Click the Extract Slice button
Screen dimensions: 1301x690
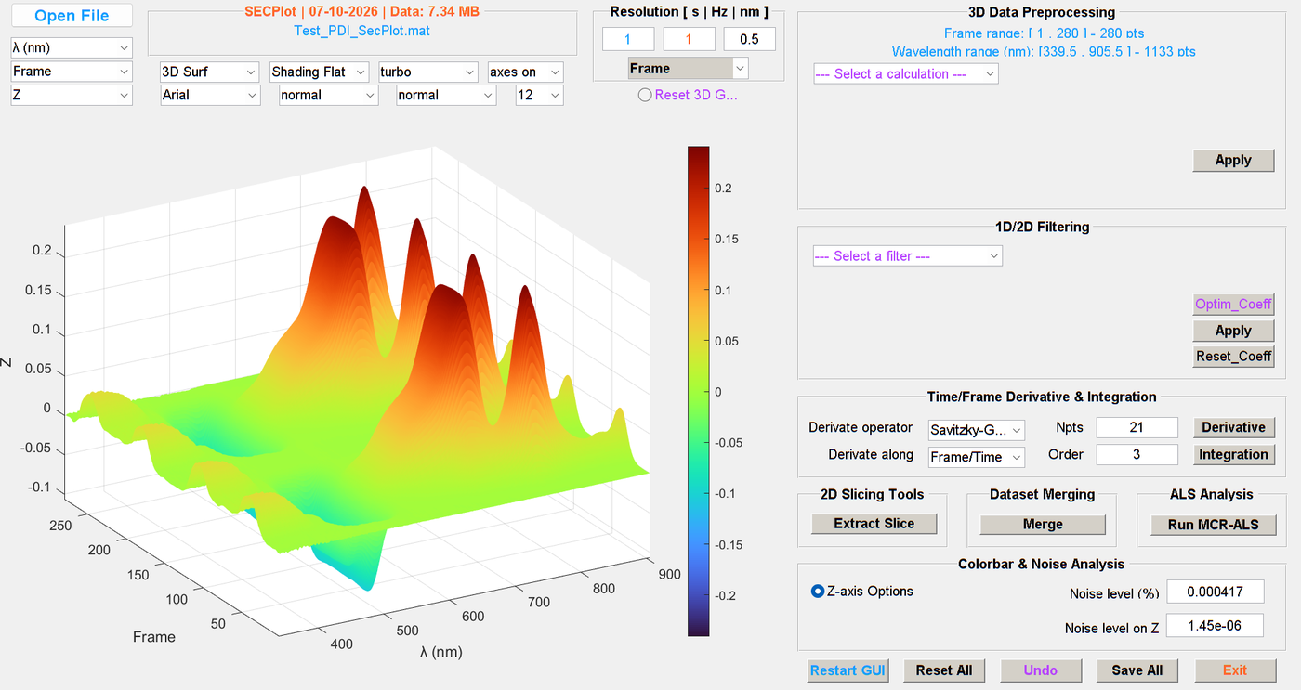[874, 524]
